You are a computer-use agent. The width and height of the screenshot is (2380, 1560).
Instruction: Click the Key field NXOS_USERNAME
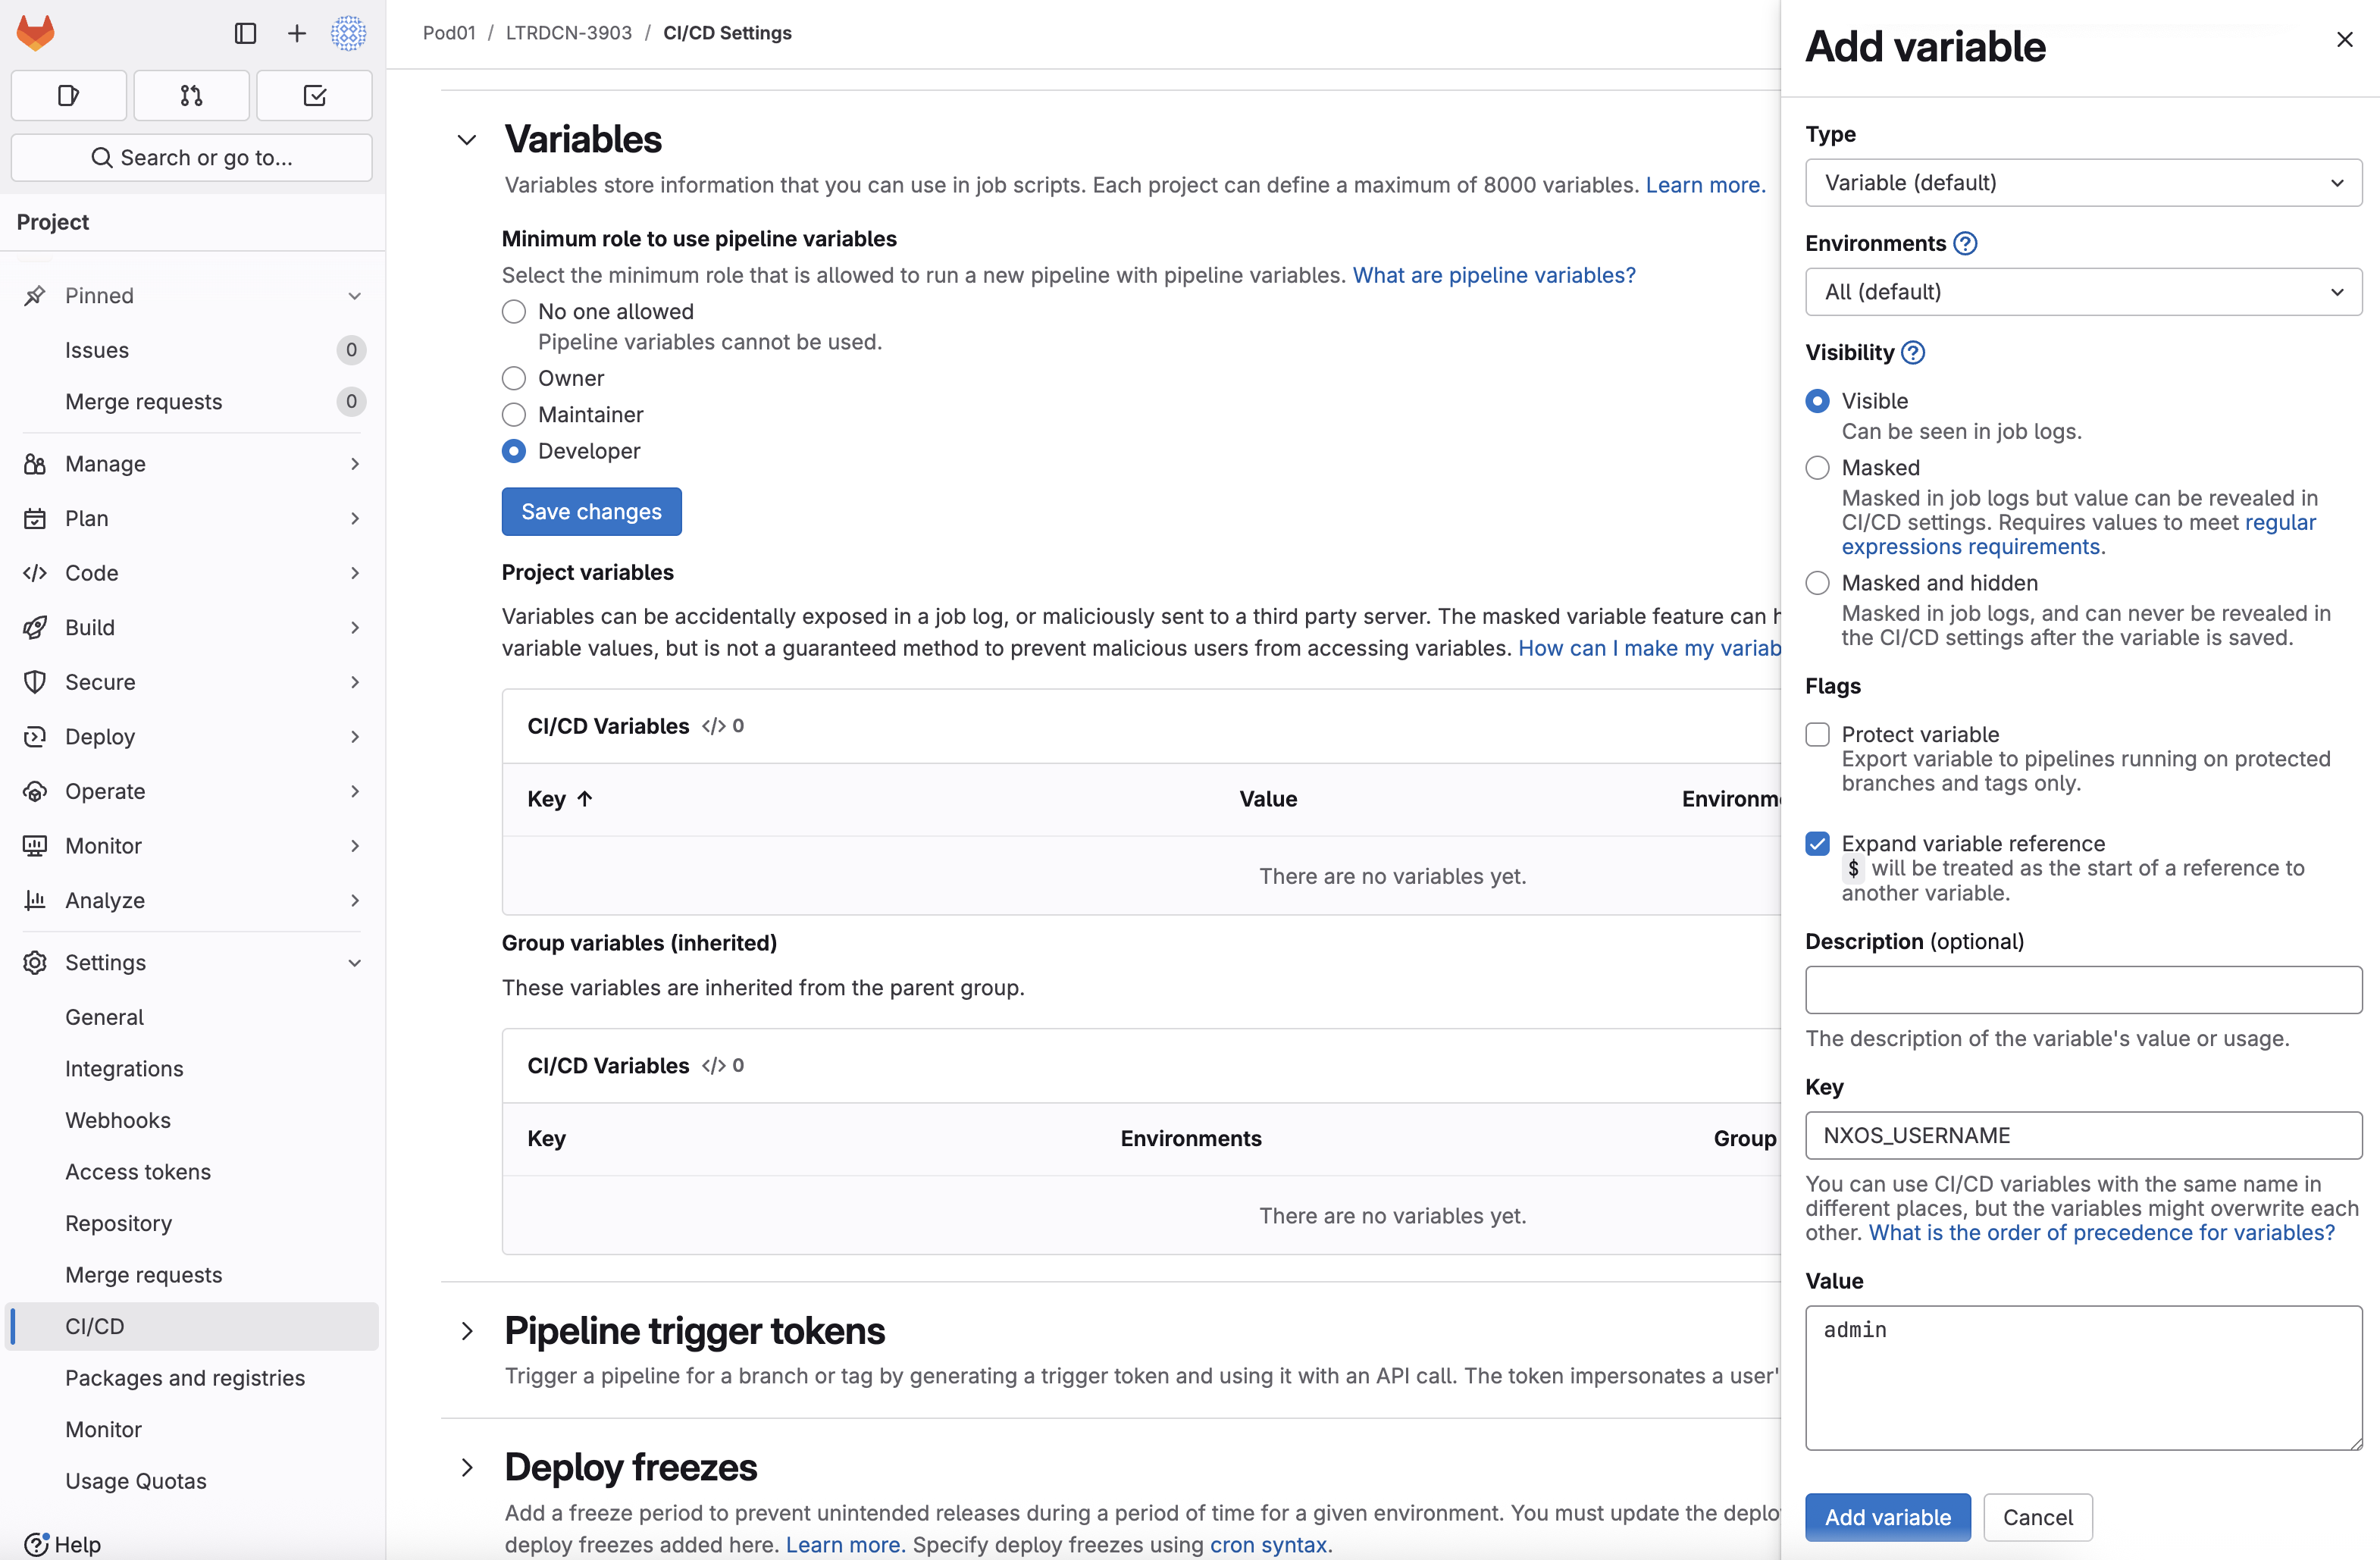coord(2083,1136)
